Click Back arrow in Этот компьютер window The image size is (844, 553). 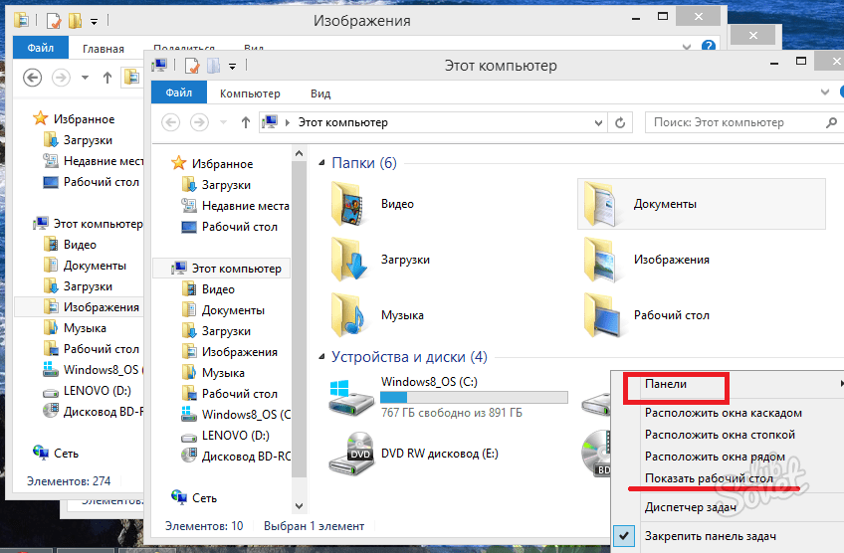pyautogui.click(x=170, y=122)
